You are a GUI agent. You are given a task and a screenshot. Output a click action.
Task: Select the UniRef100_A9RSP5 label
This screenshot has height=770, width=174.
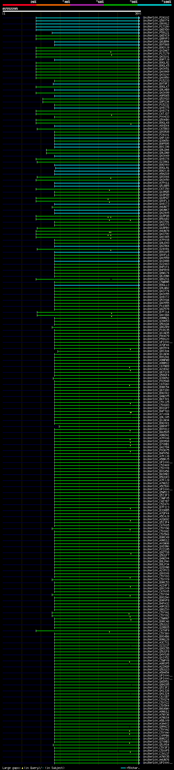pyautogui.click(x=156, y=663)
